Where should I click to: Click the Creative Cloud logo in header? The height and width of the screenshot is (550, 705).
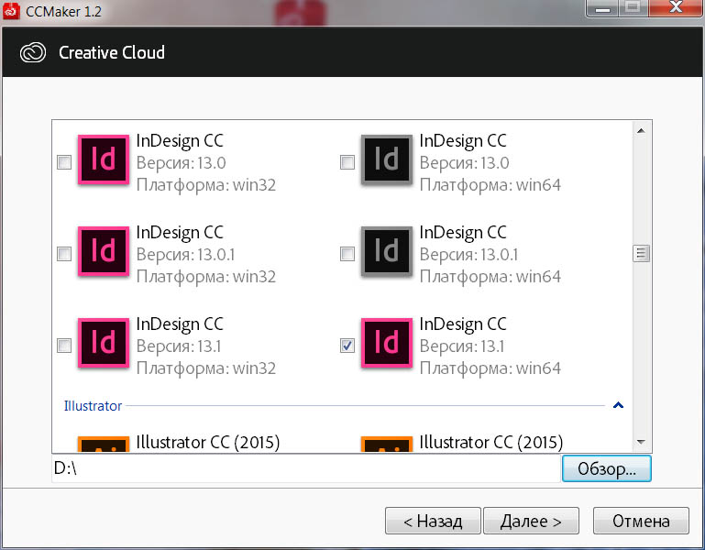tap(33, 52)
